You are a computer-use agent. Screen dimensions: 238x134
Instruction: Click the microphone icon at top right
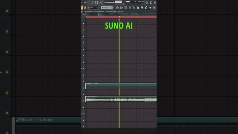(x=155, y=3)
